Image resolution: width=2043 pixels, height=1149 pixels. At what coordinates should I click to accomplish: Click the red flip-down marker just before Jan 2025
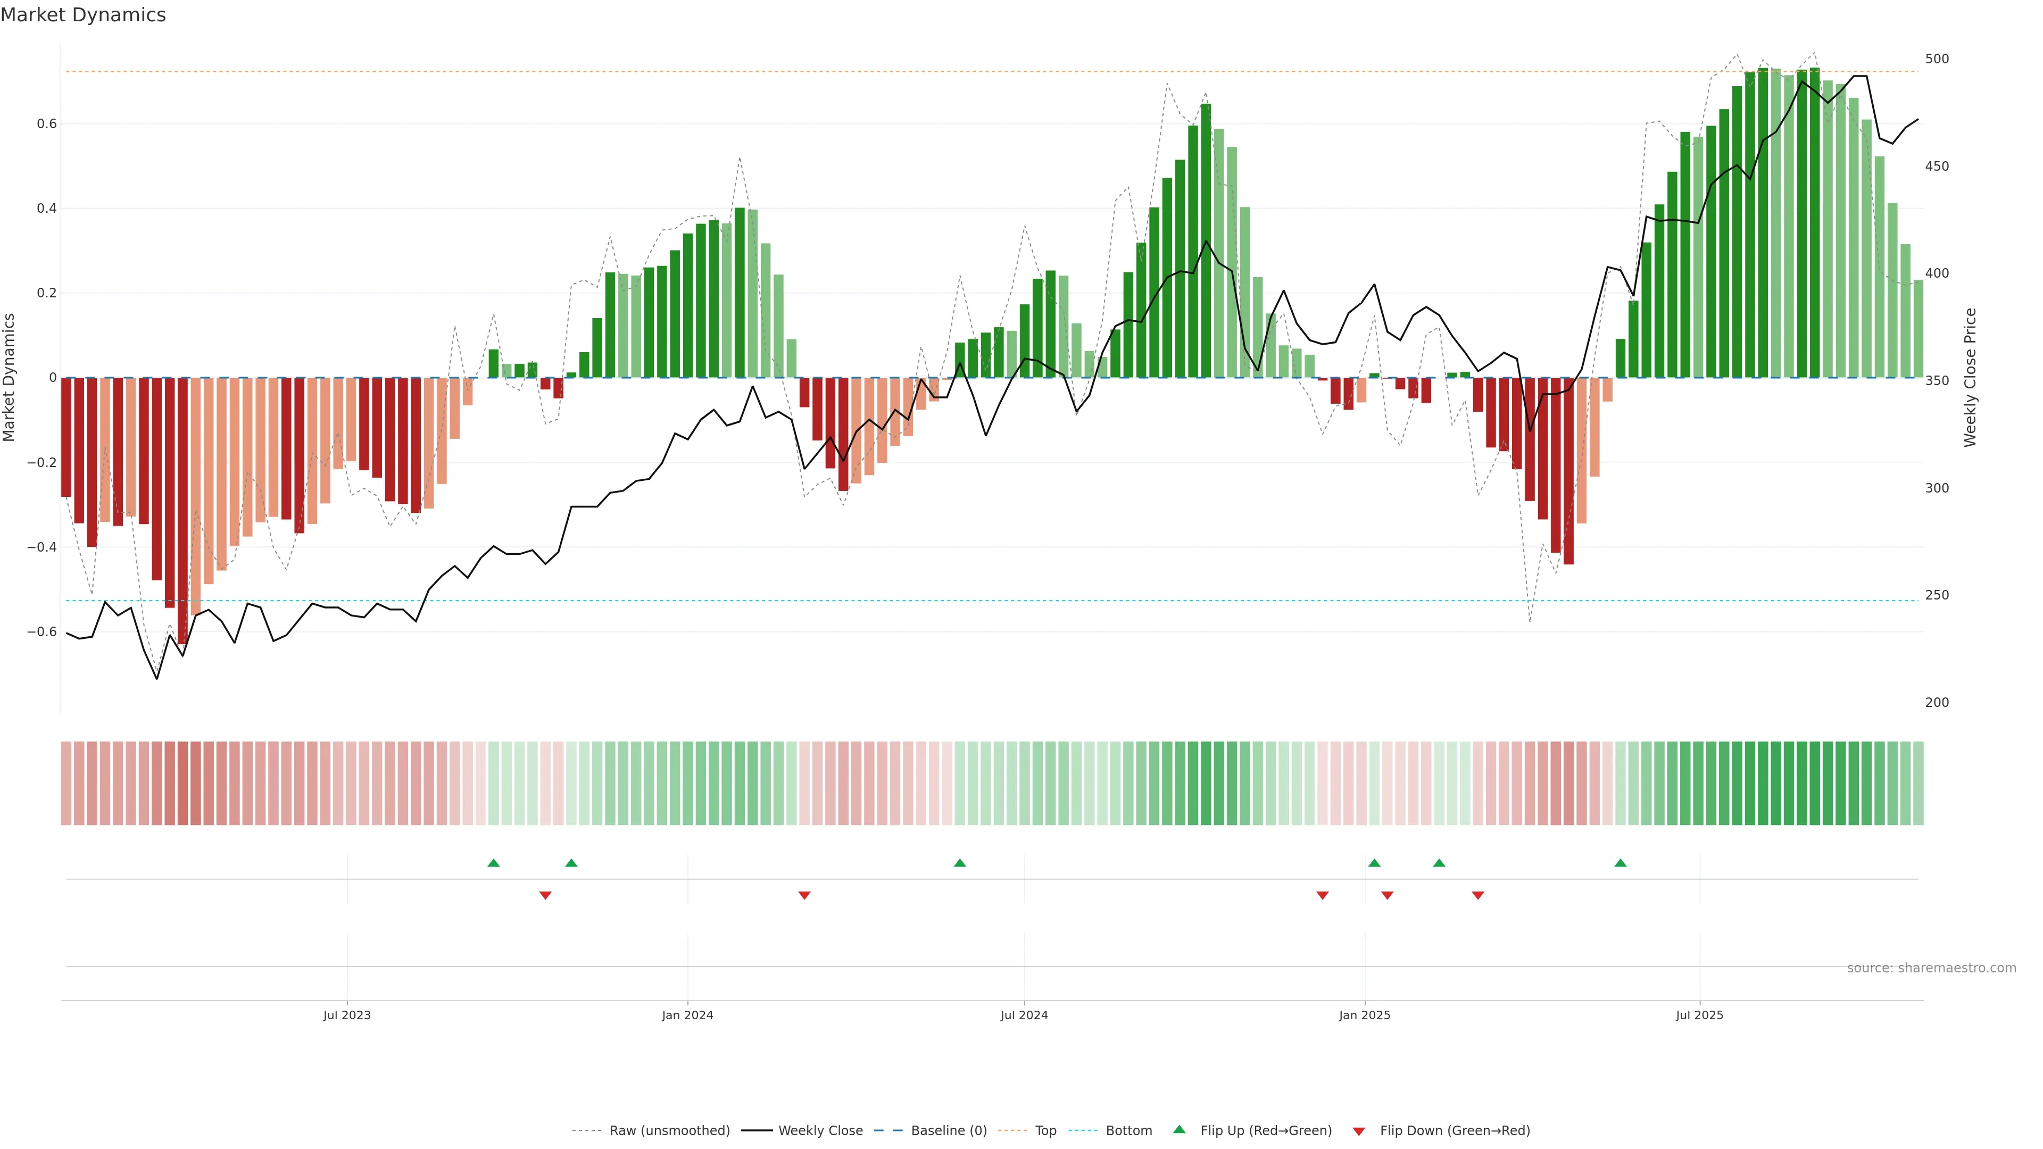(x=1322, y=895)
